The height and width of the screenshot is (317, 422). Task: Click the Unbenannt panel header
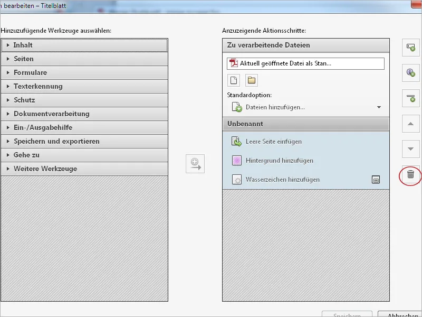point(306,124)
